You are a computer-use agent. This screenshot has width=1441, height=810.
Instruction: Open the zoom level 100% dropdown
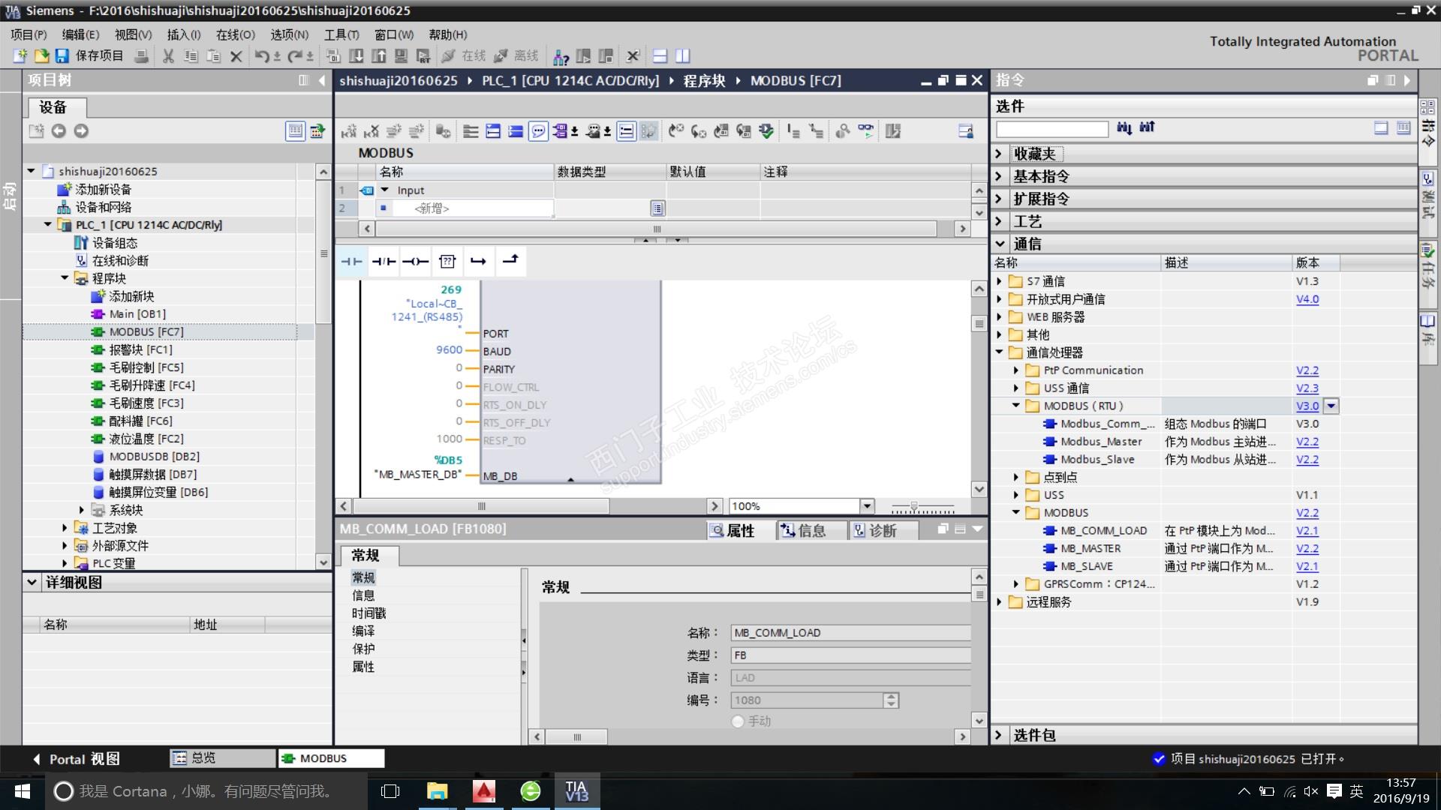(867, 506)
